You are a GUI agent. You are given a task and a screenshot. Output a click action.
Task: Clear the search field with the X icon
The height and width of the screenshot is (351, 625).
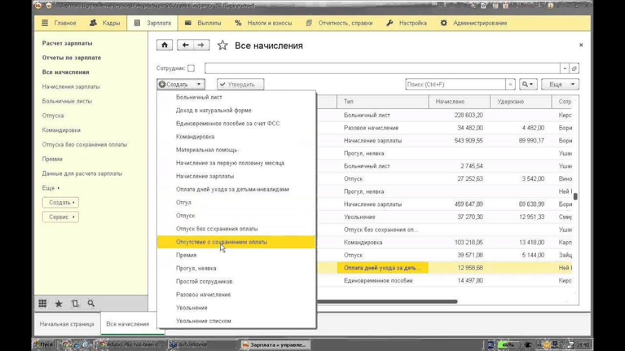tap(510, 84)
